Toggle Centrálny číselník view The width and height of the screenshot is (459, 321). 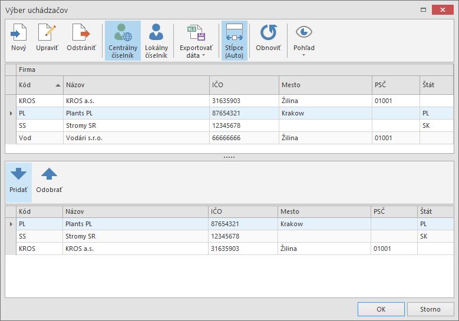(x=123, y=41)
